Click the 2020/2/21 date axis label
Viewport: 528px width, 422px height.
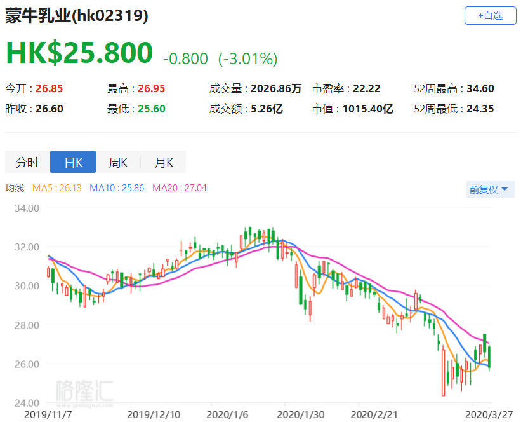(x=374, y=414)
